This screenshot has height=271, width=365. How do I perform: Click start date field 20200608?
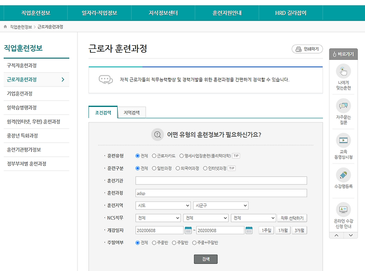pyautogui.click(x=159, y=230)
